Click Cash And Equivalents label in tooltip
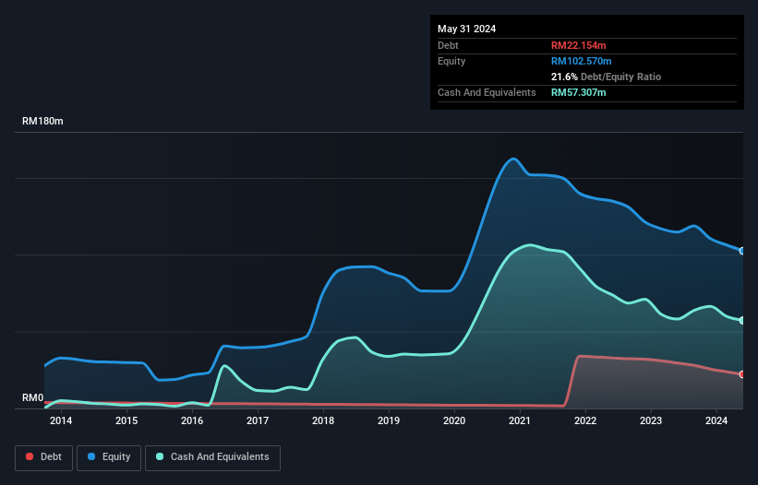 [x=487, y=92]
